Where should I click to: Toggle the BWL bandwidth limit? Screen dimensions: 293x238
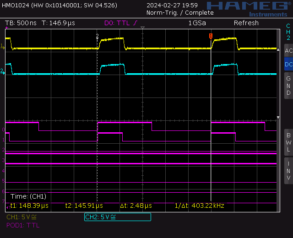[288, 142]
